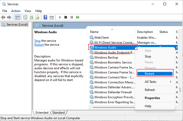183x121 pixels.
Task: Click the Stop Service square icon
Action: (x=65, y=17)
